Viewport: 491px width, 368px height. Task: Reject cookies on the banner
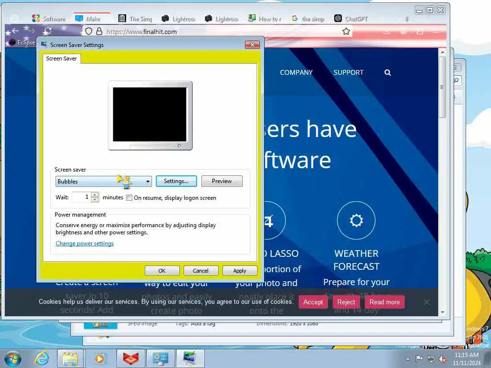[346, 302]
